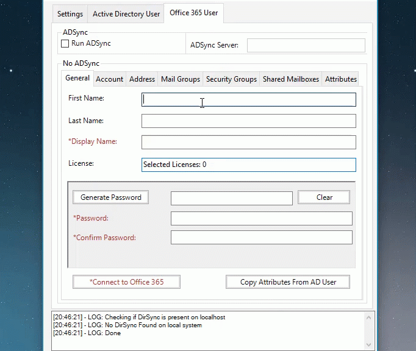Open the Mail Groups sub-tab
Image resolution: width=416 pixels, height=351 pixels.
tap(181, 79)
